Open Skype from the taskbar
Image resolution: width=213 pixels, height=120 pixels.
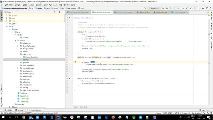point(44,117)
